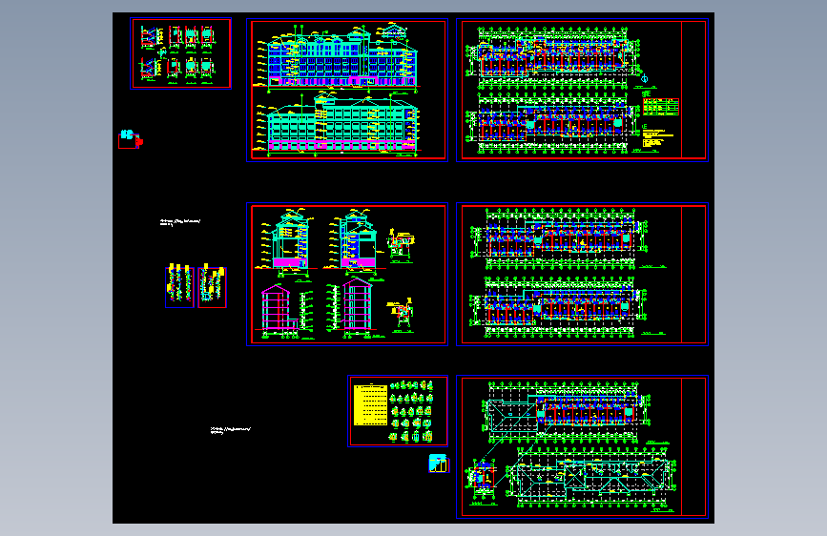Select the red-framed wall section detail
The height and width of the screenshot is (536, 827).
(x=212, y=286)
